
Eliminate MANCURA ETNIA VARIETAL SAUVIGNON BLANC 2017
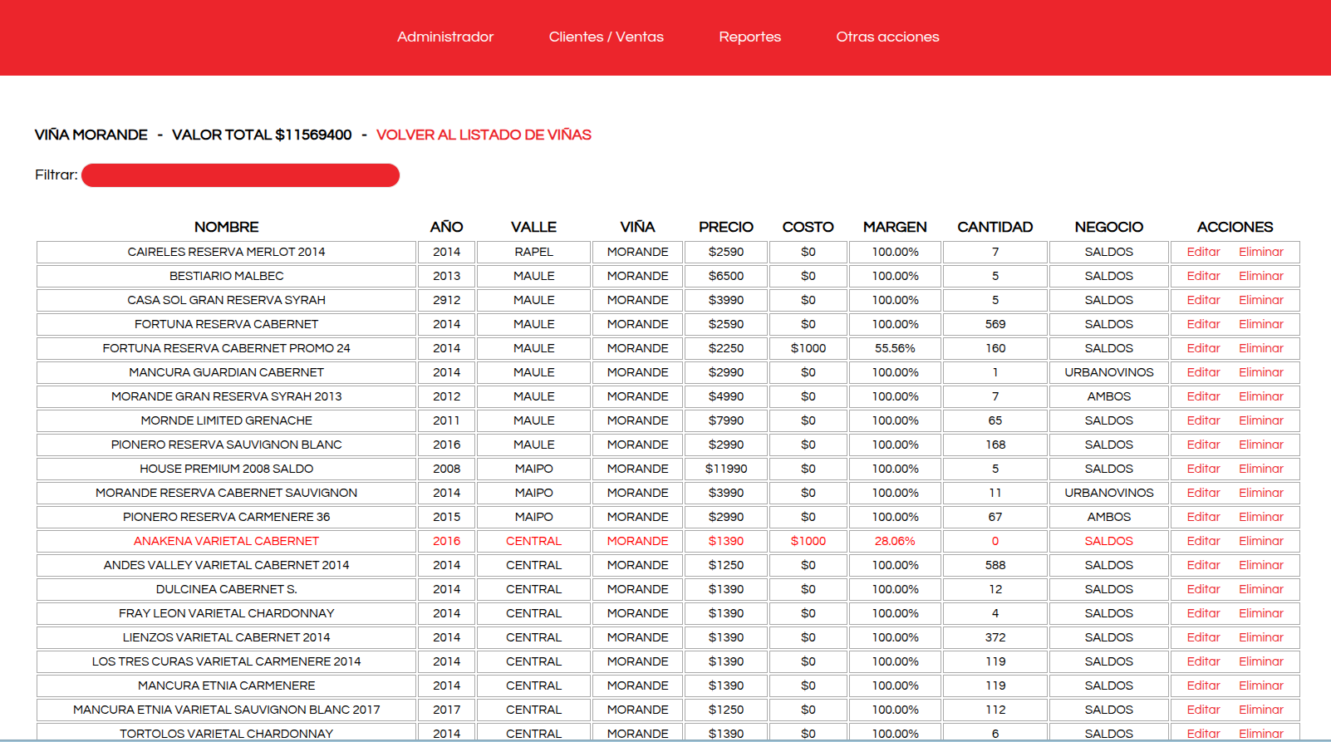coord(1261,710)
